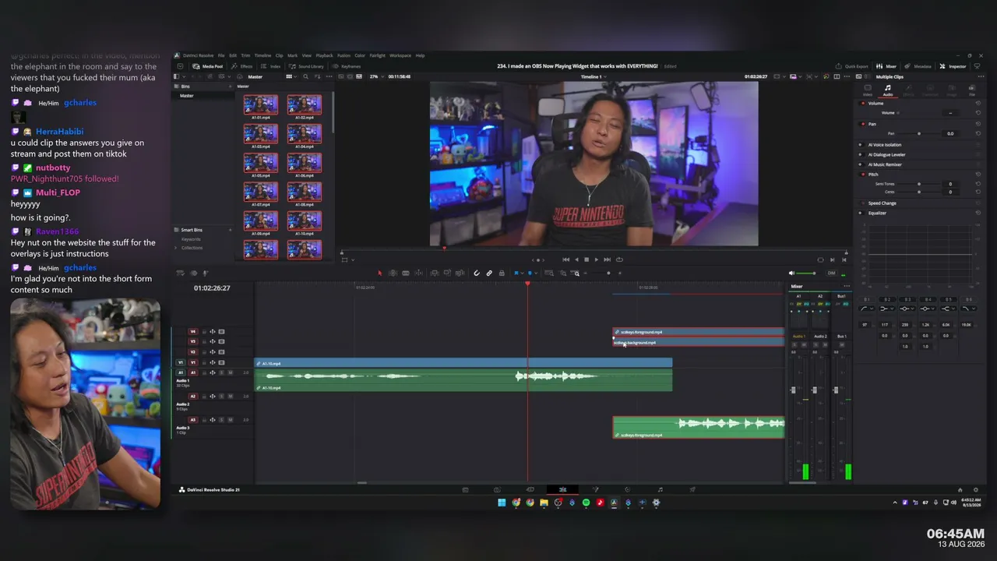Click the speaker mute icon above the Mixer
This screenshot has width=997, height=561.
pos(792,273)
